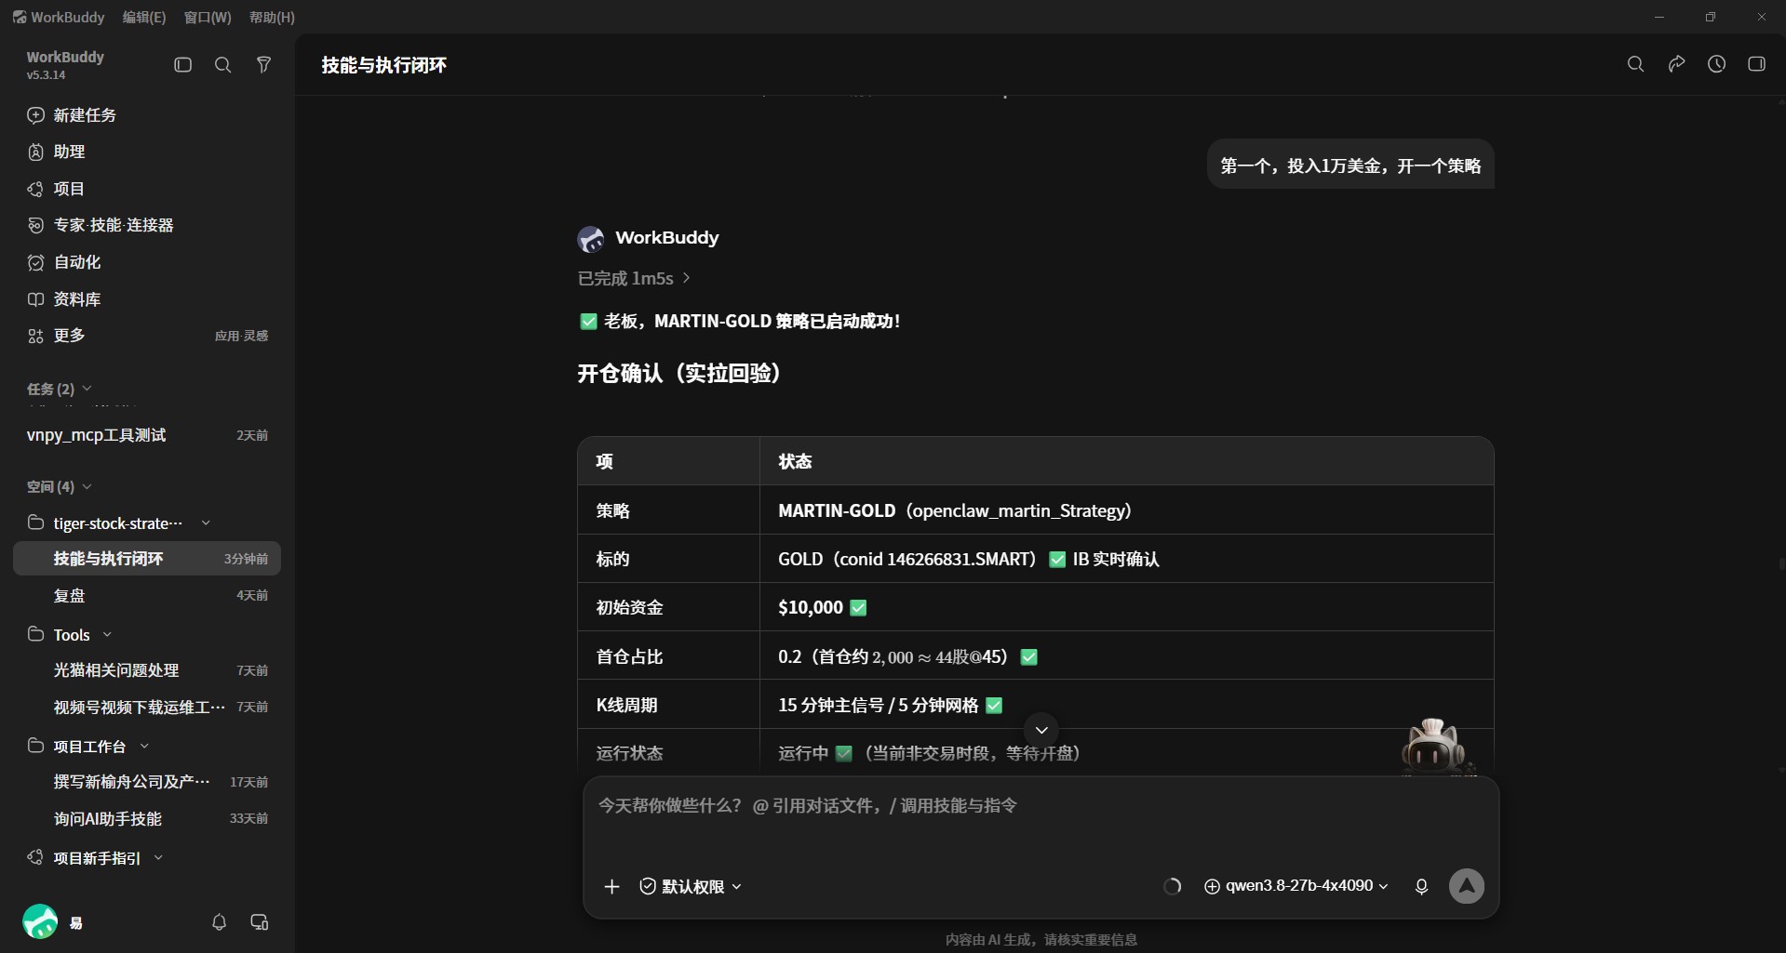Open the 帮助(H) menu
1786x953 pixels.
pos(272,17)
